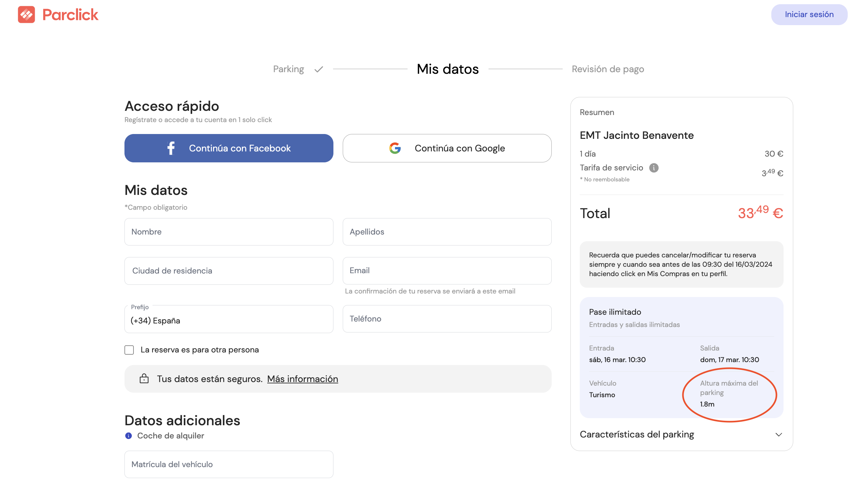Check 'La reserva es para otra persona'
The width and height of the screenshot is (859, 480).
coord(129,350)
